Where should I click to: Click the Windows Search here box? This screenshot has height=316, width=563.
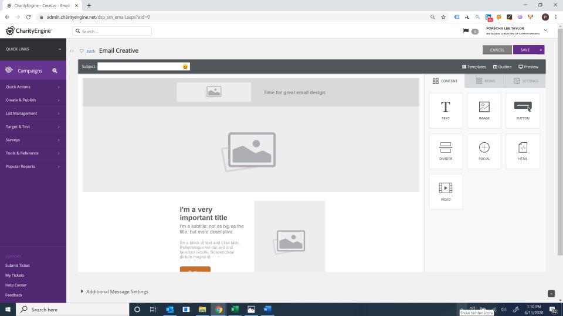click(x=73, y=309)
